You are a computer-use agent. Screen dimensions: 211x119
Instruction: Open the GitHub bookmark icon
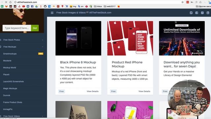45,6
